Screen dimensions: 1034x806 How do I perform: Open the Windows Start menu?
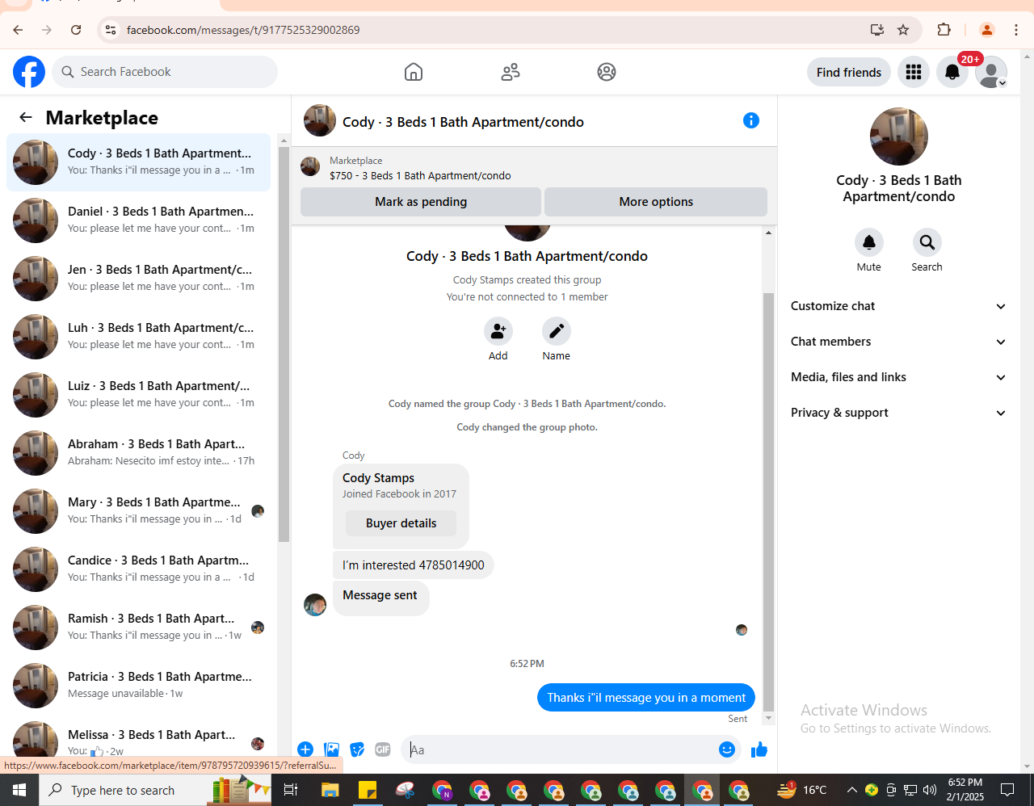pyautogui.click(x=19, y=790)
